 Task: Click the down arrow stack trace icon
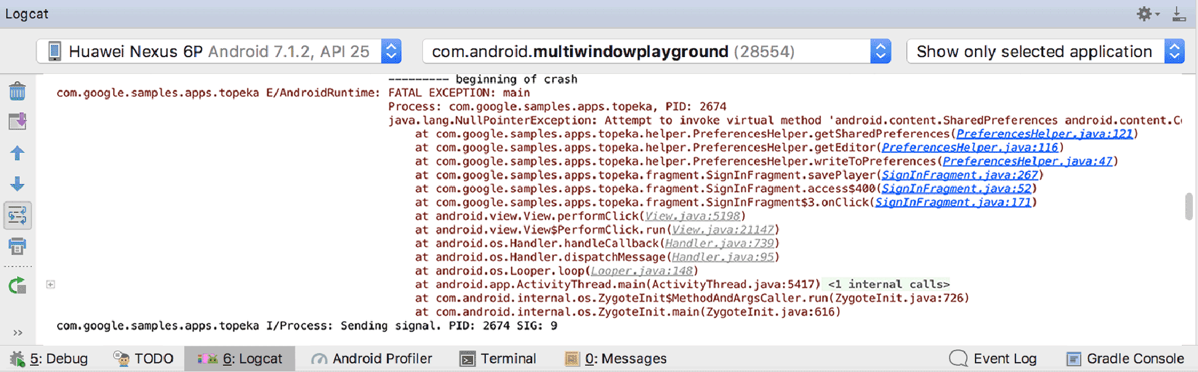[x=17, y=184]
